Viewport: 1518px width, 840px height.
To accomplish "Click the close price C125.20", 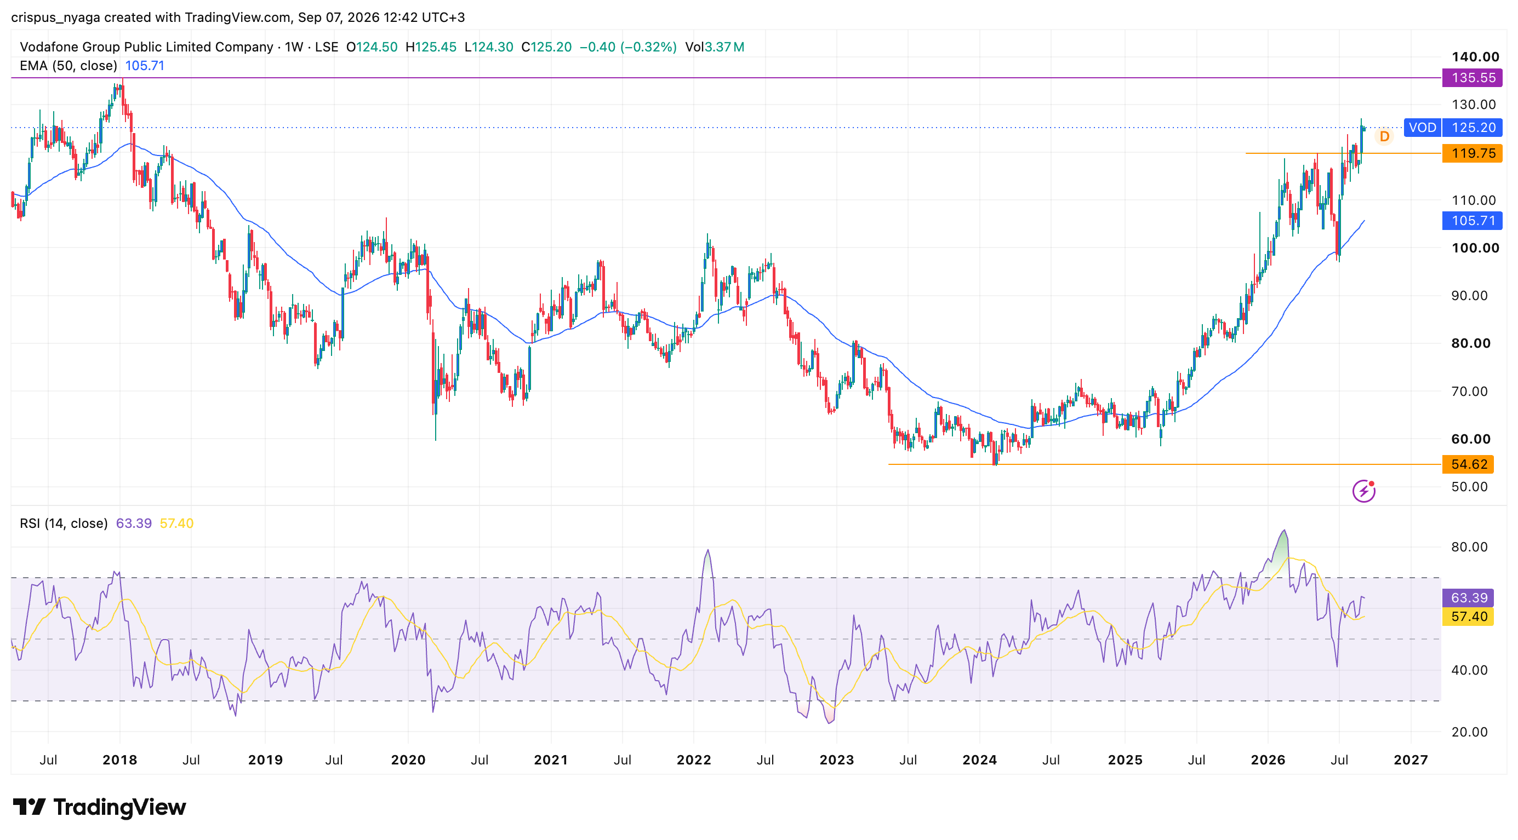I will pos(546,47).
